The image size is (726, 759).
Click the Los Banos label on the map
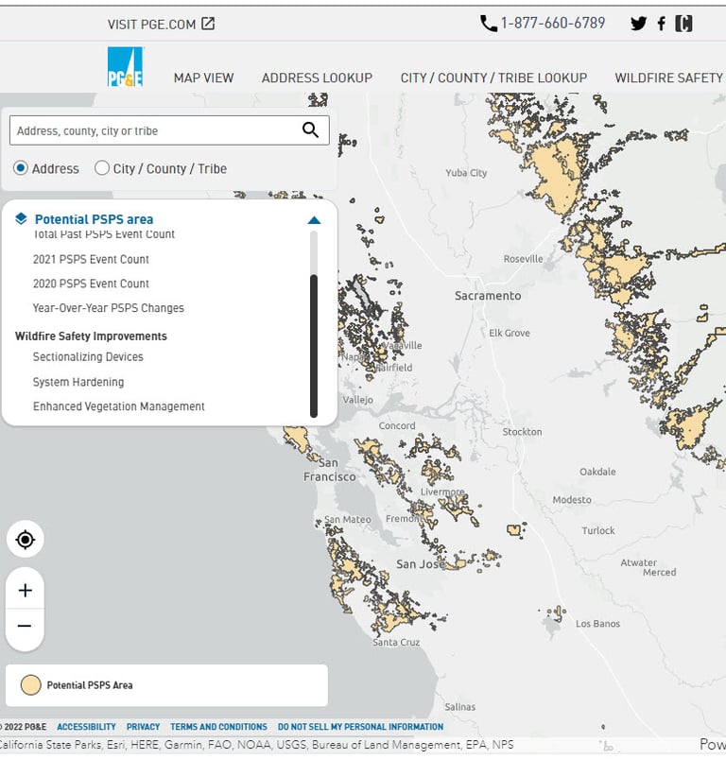tap(597, 624)
